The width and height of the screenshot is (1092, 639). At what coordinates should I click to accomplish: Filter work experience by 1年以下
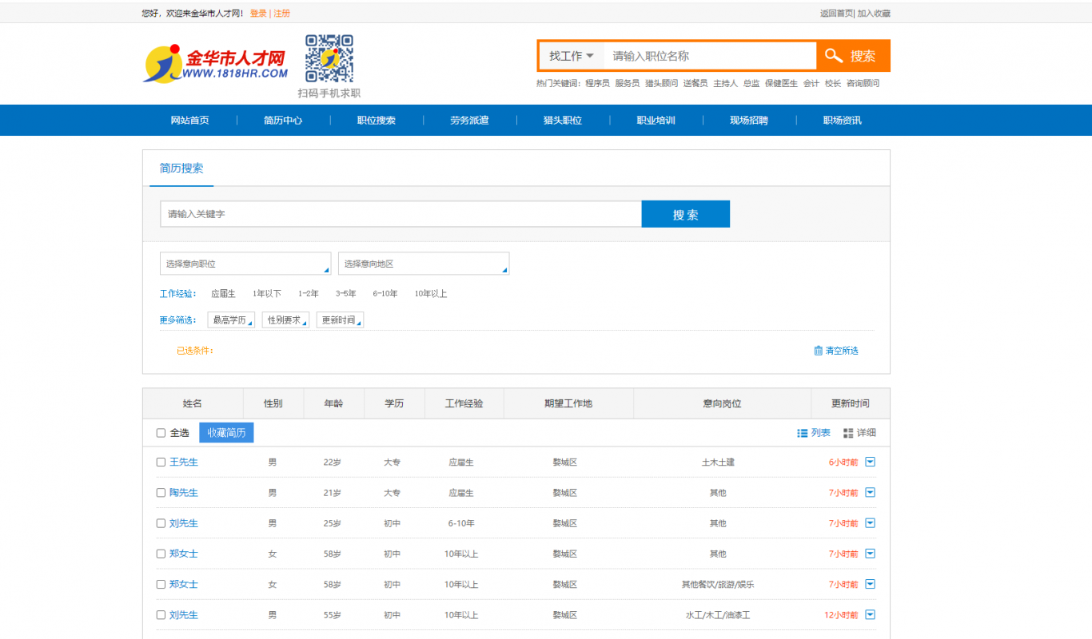267,294
